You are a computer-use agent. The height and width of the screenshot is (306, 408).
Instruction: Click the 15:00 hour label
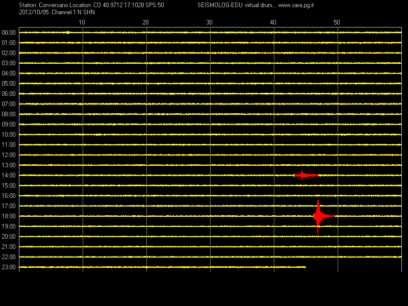pyautogui.click(x=9, y=186)
